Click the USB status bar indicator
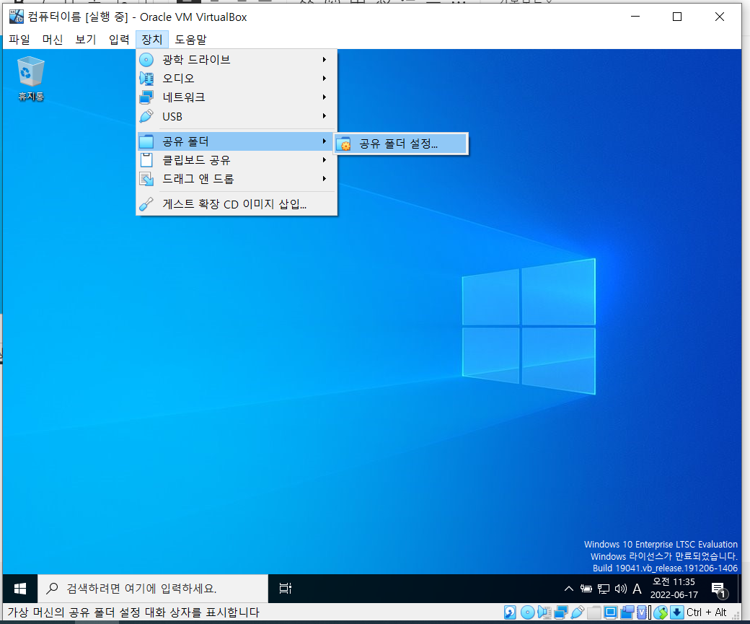Screen dimensions: 750x624 (578, 612)
